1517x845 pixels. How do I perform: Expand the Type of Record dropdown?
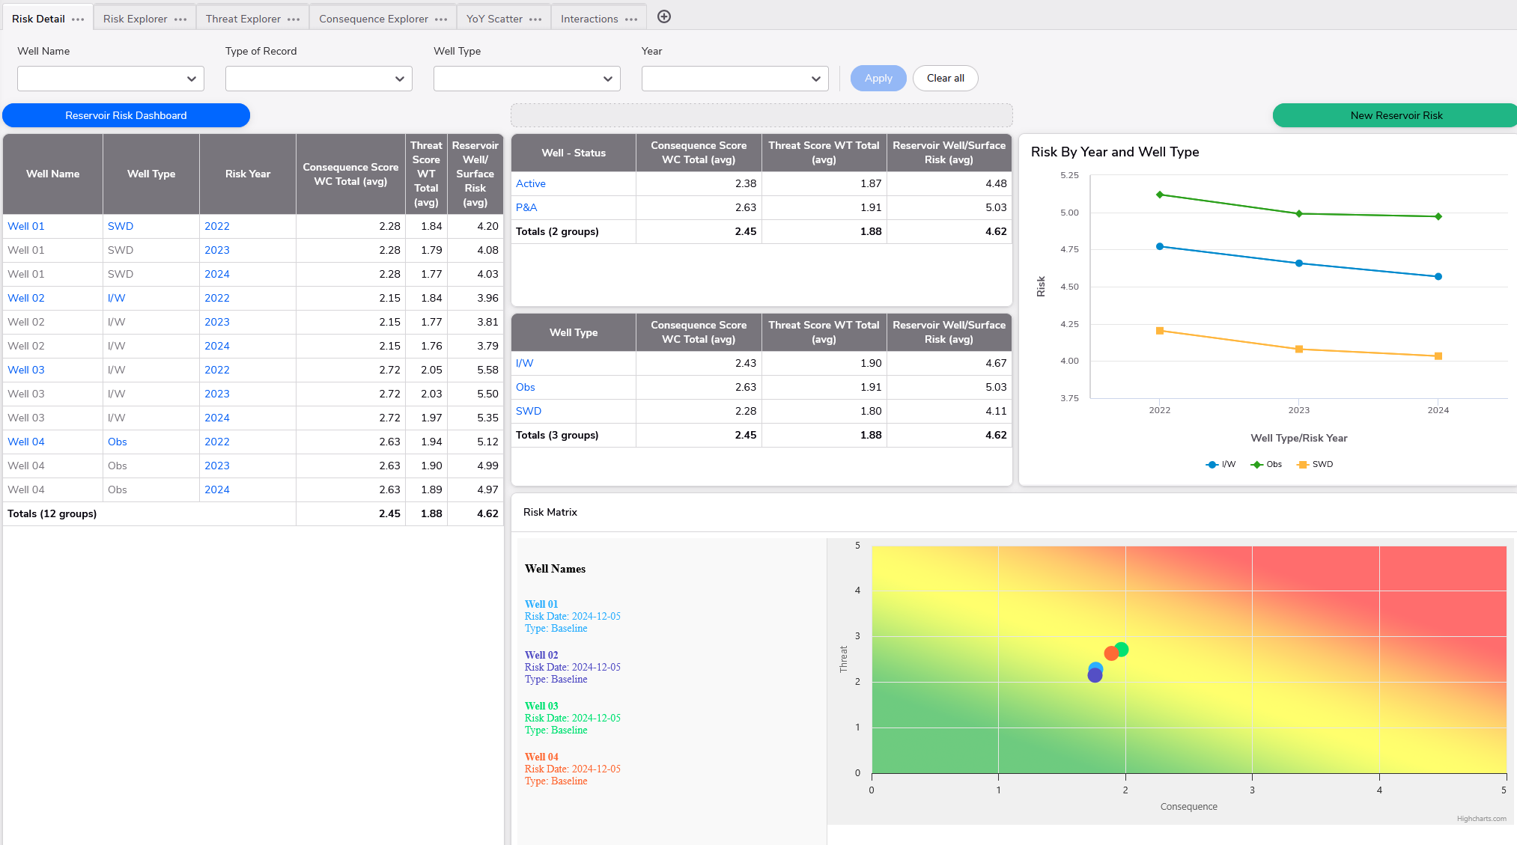319,79
